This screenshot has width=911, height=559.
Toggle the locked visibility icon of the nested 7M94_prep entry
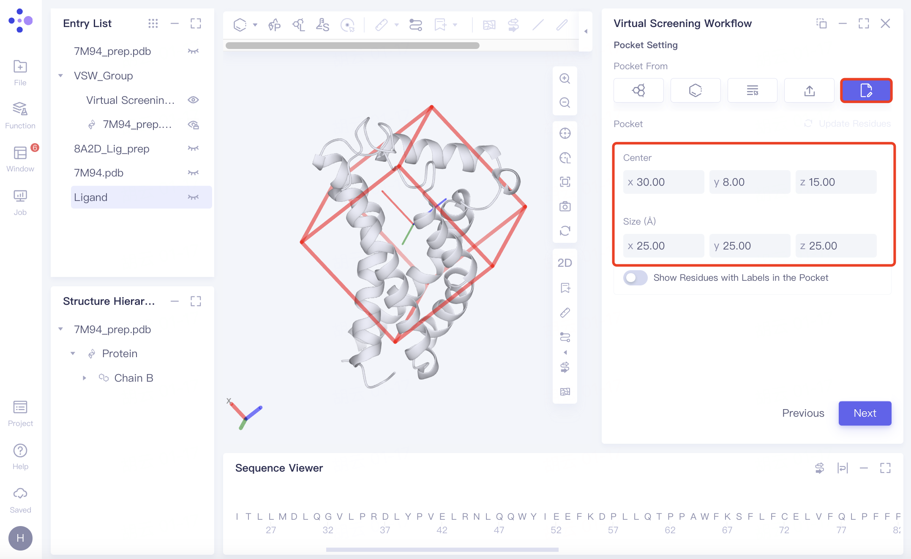click(x=193, y=125)
